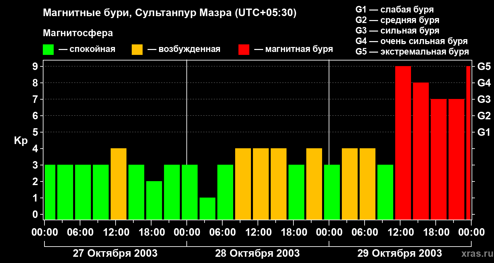Click the 'G1 — слабая буря' legend line
The height and width of the screenshot is (263, 494).
click(395, 10)
